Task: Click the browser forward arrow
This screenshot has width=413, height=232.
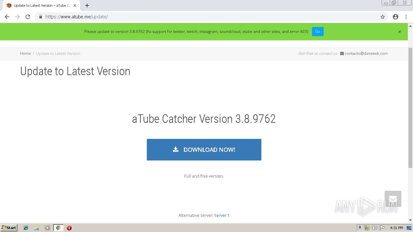Action: coord(17,17)
